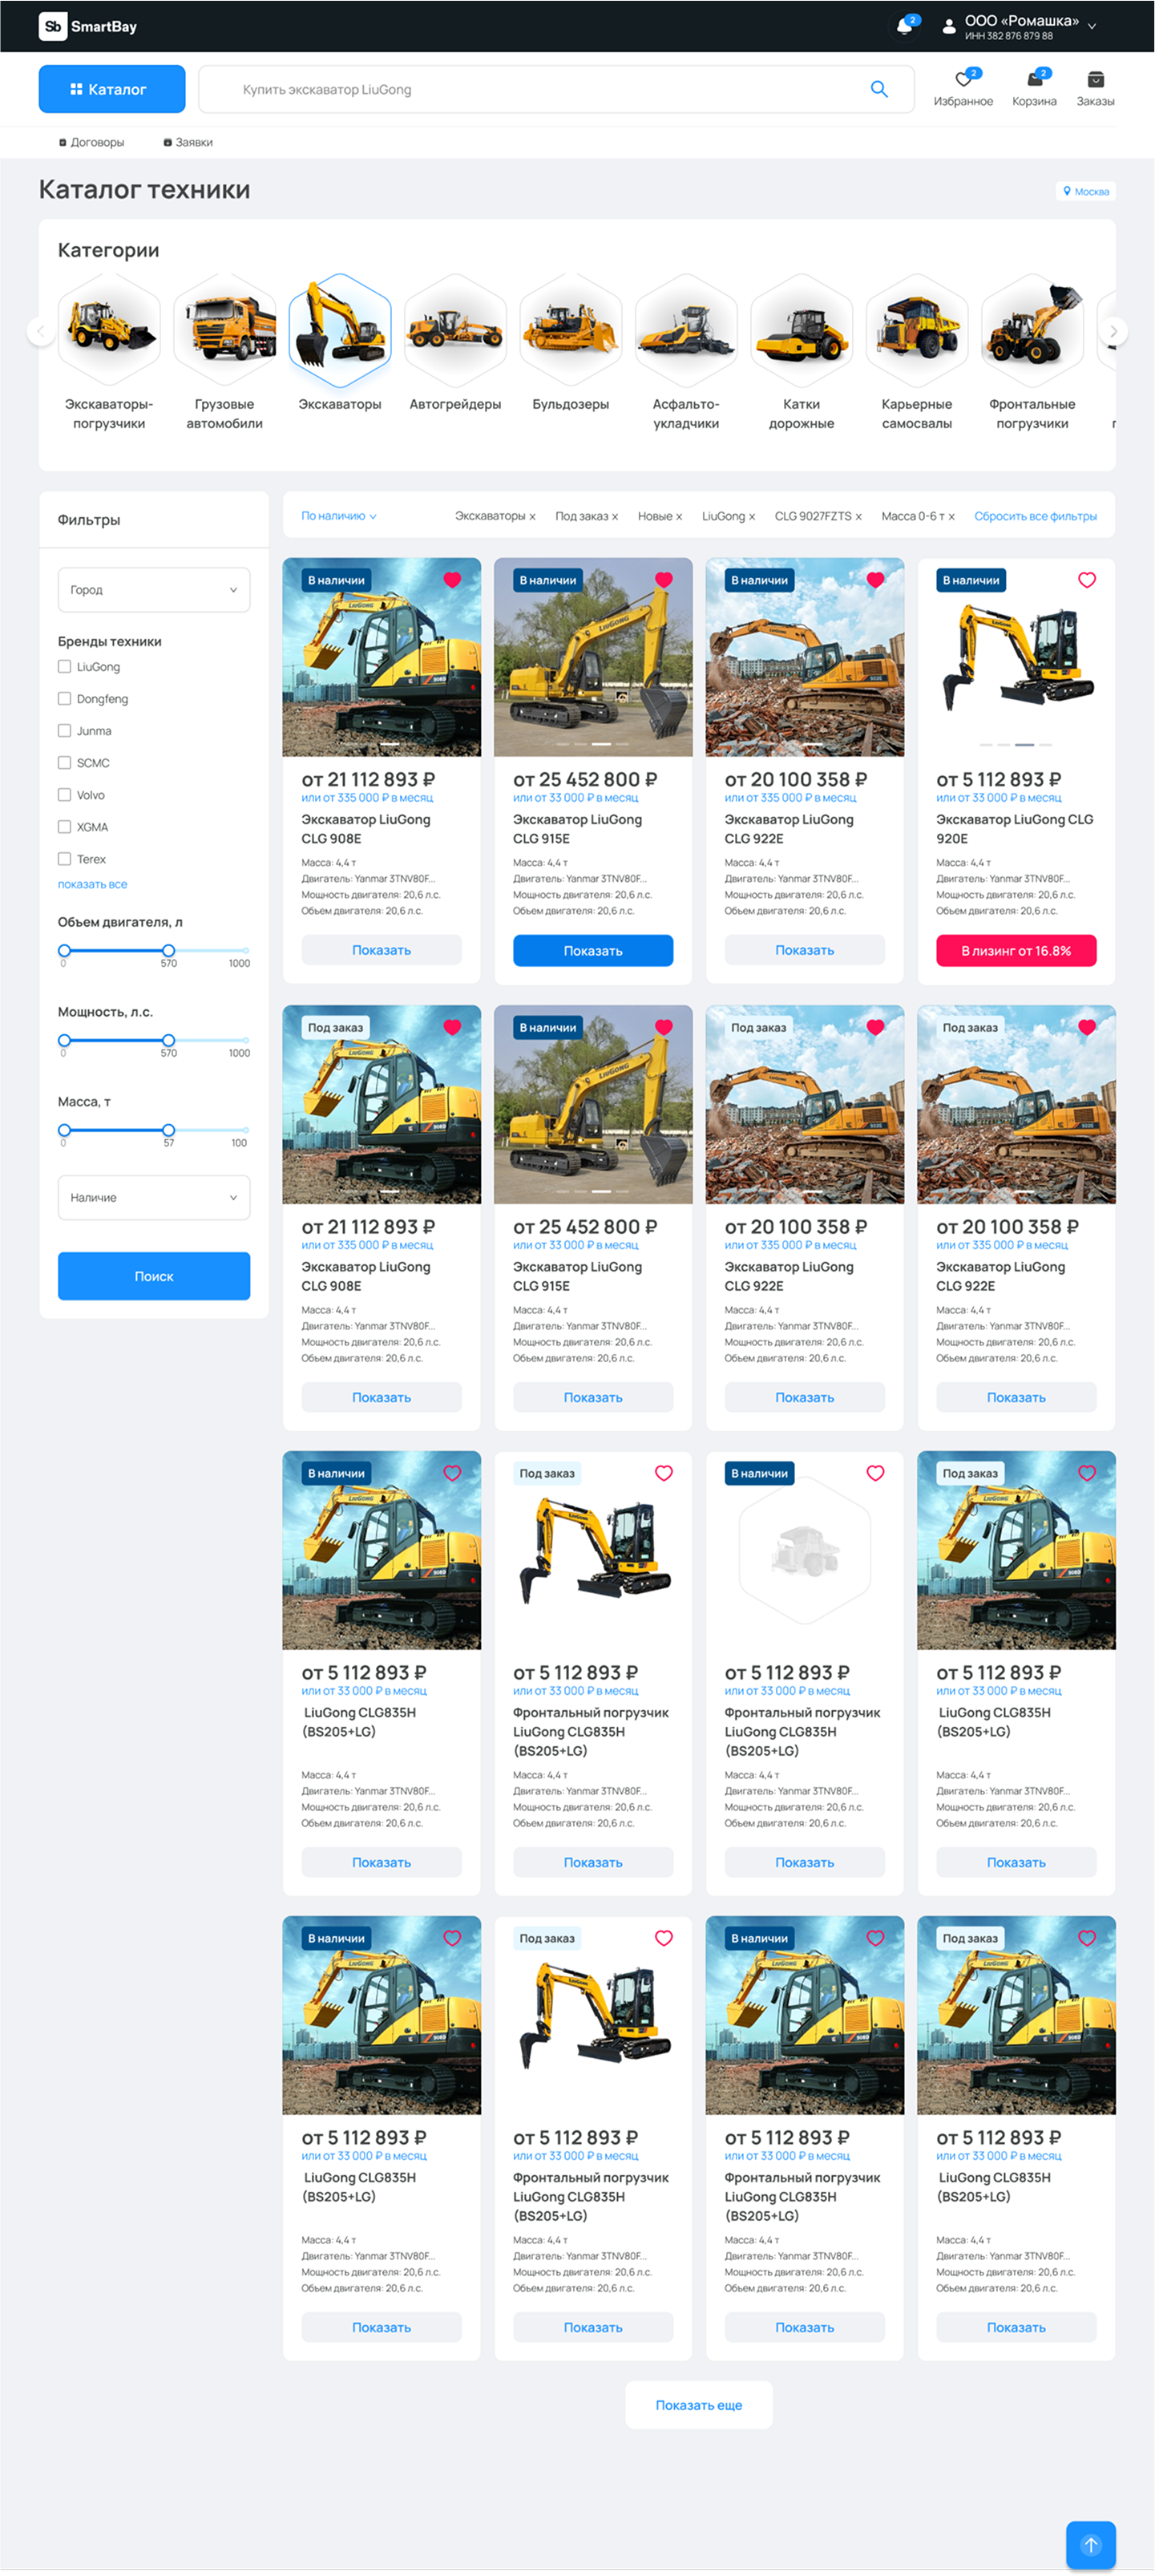The width and height of the screenshot is (1155, 2576).
Task: Toggle favorite heart on CLG 920E card
Action: [x=1087, y=580]
